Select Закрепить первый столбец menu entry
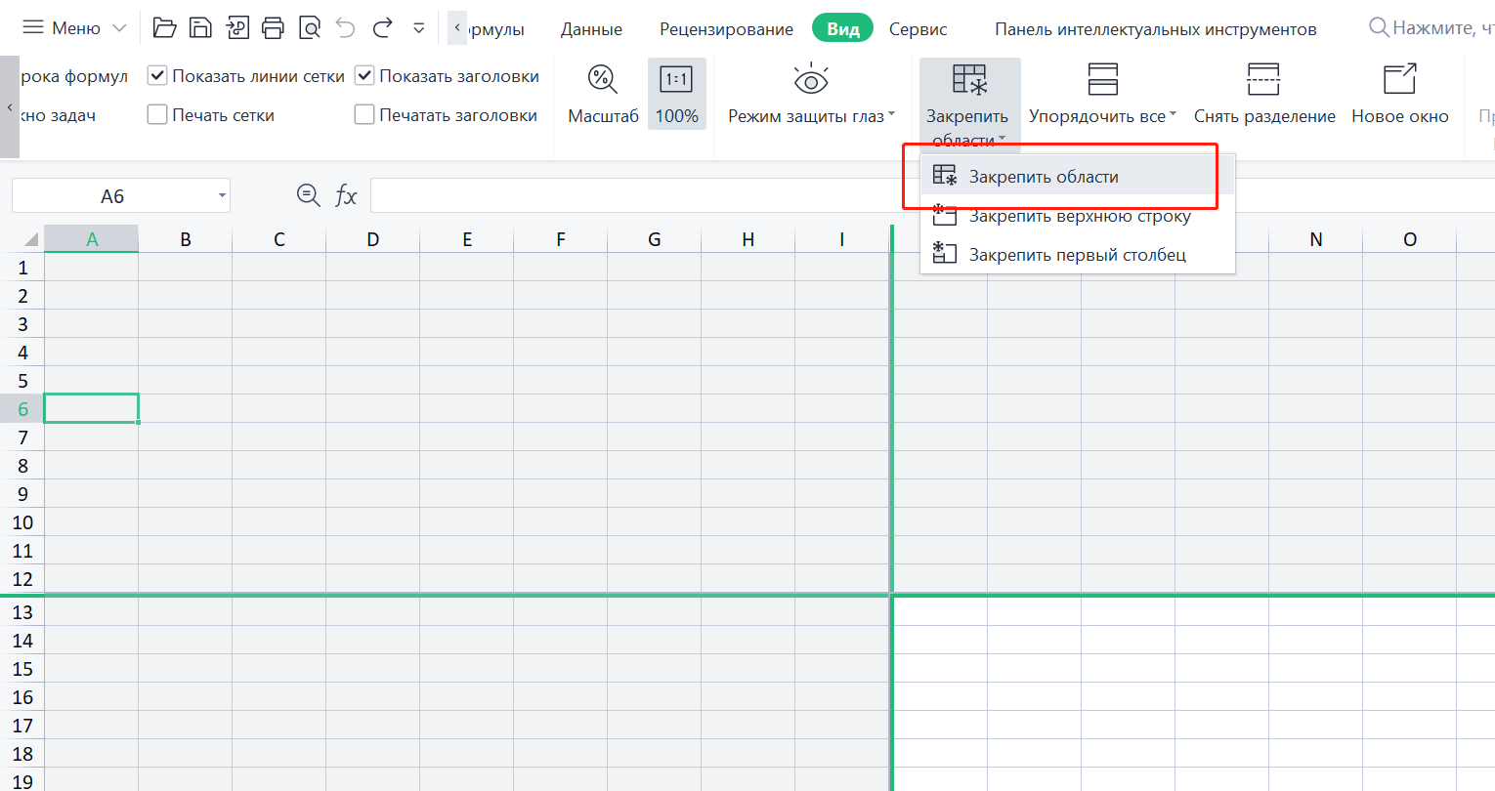The height and width of the screenshot is (791, 1495). pyautogui.click(x=1077, y=255)
